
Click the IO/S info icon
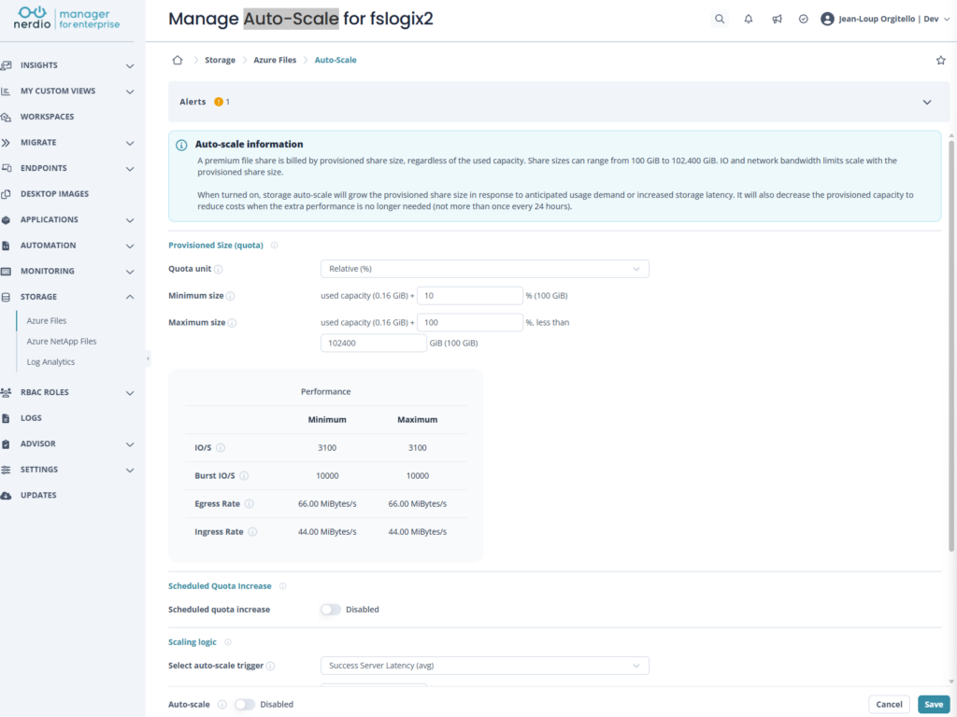coord(221,447)
